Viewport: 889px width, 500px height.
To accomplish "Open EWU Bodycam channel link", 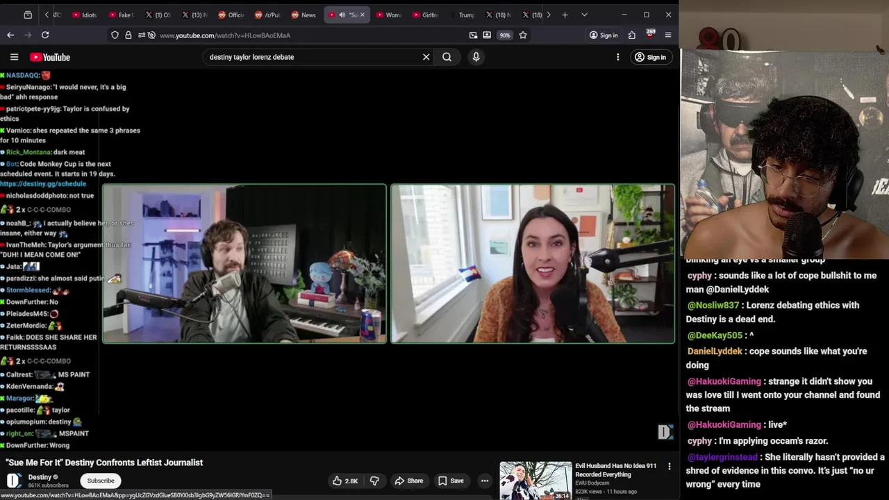I will (592, 483).
